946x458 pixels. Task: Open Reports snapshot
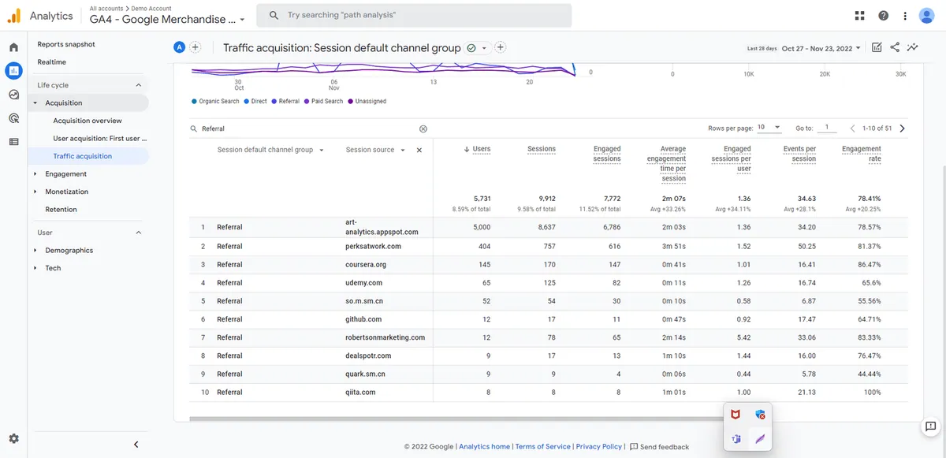[x=66, y=44]
